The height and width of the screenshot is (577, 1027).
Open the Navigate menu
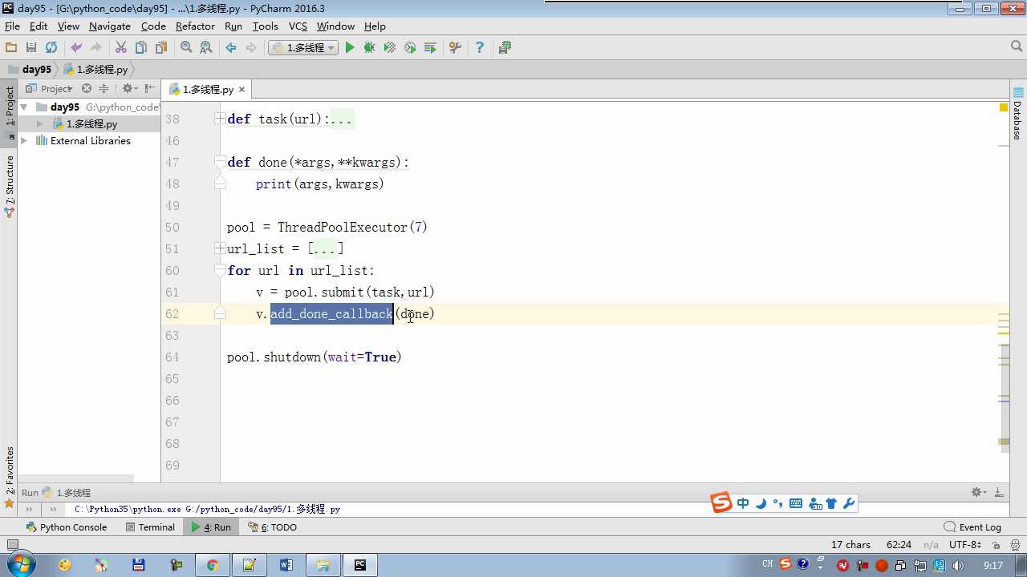pyautogui.click(x=110, y=26)
